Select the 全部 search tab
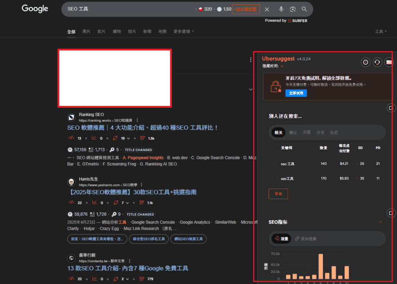 point(71,32)
